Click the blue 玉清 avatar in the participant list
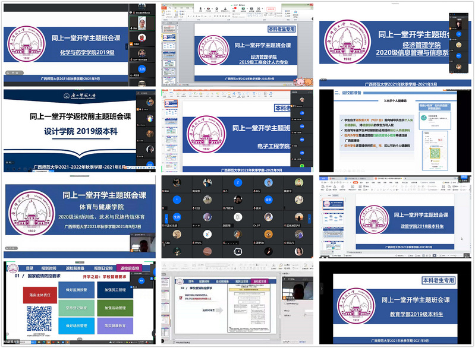Viewport: 475px width, 348px height. click(x=141, y=68)
